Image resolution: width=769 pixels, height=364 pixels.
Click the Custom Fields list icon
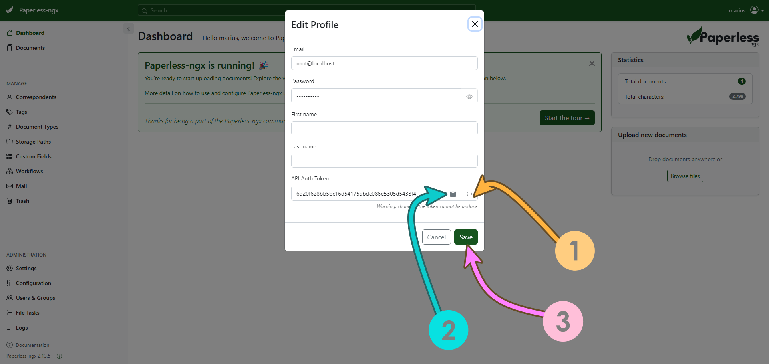(x=10, y=156)
